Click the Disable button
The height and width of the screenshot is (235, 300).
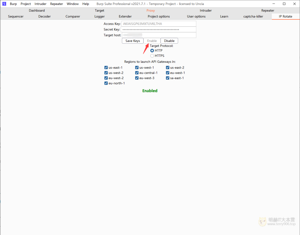[169, 41]
